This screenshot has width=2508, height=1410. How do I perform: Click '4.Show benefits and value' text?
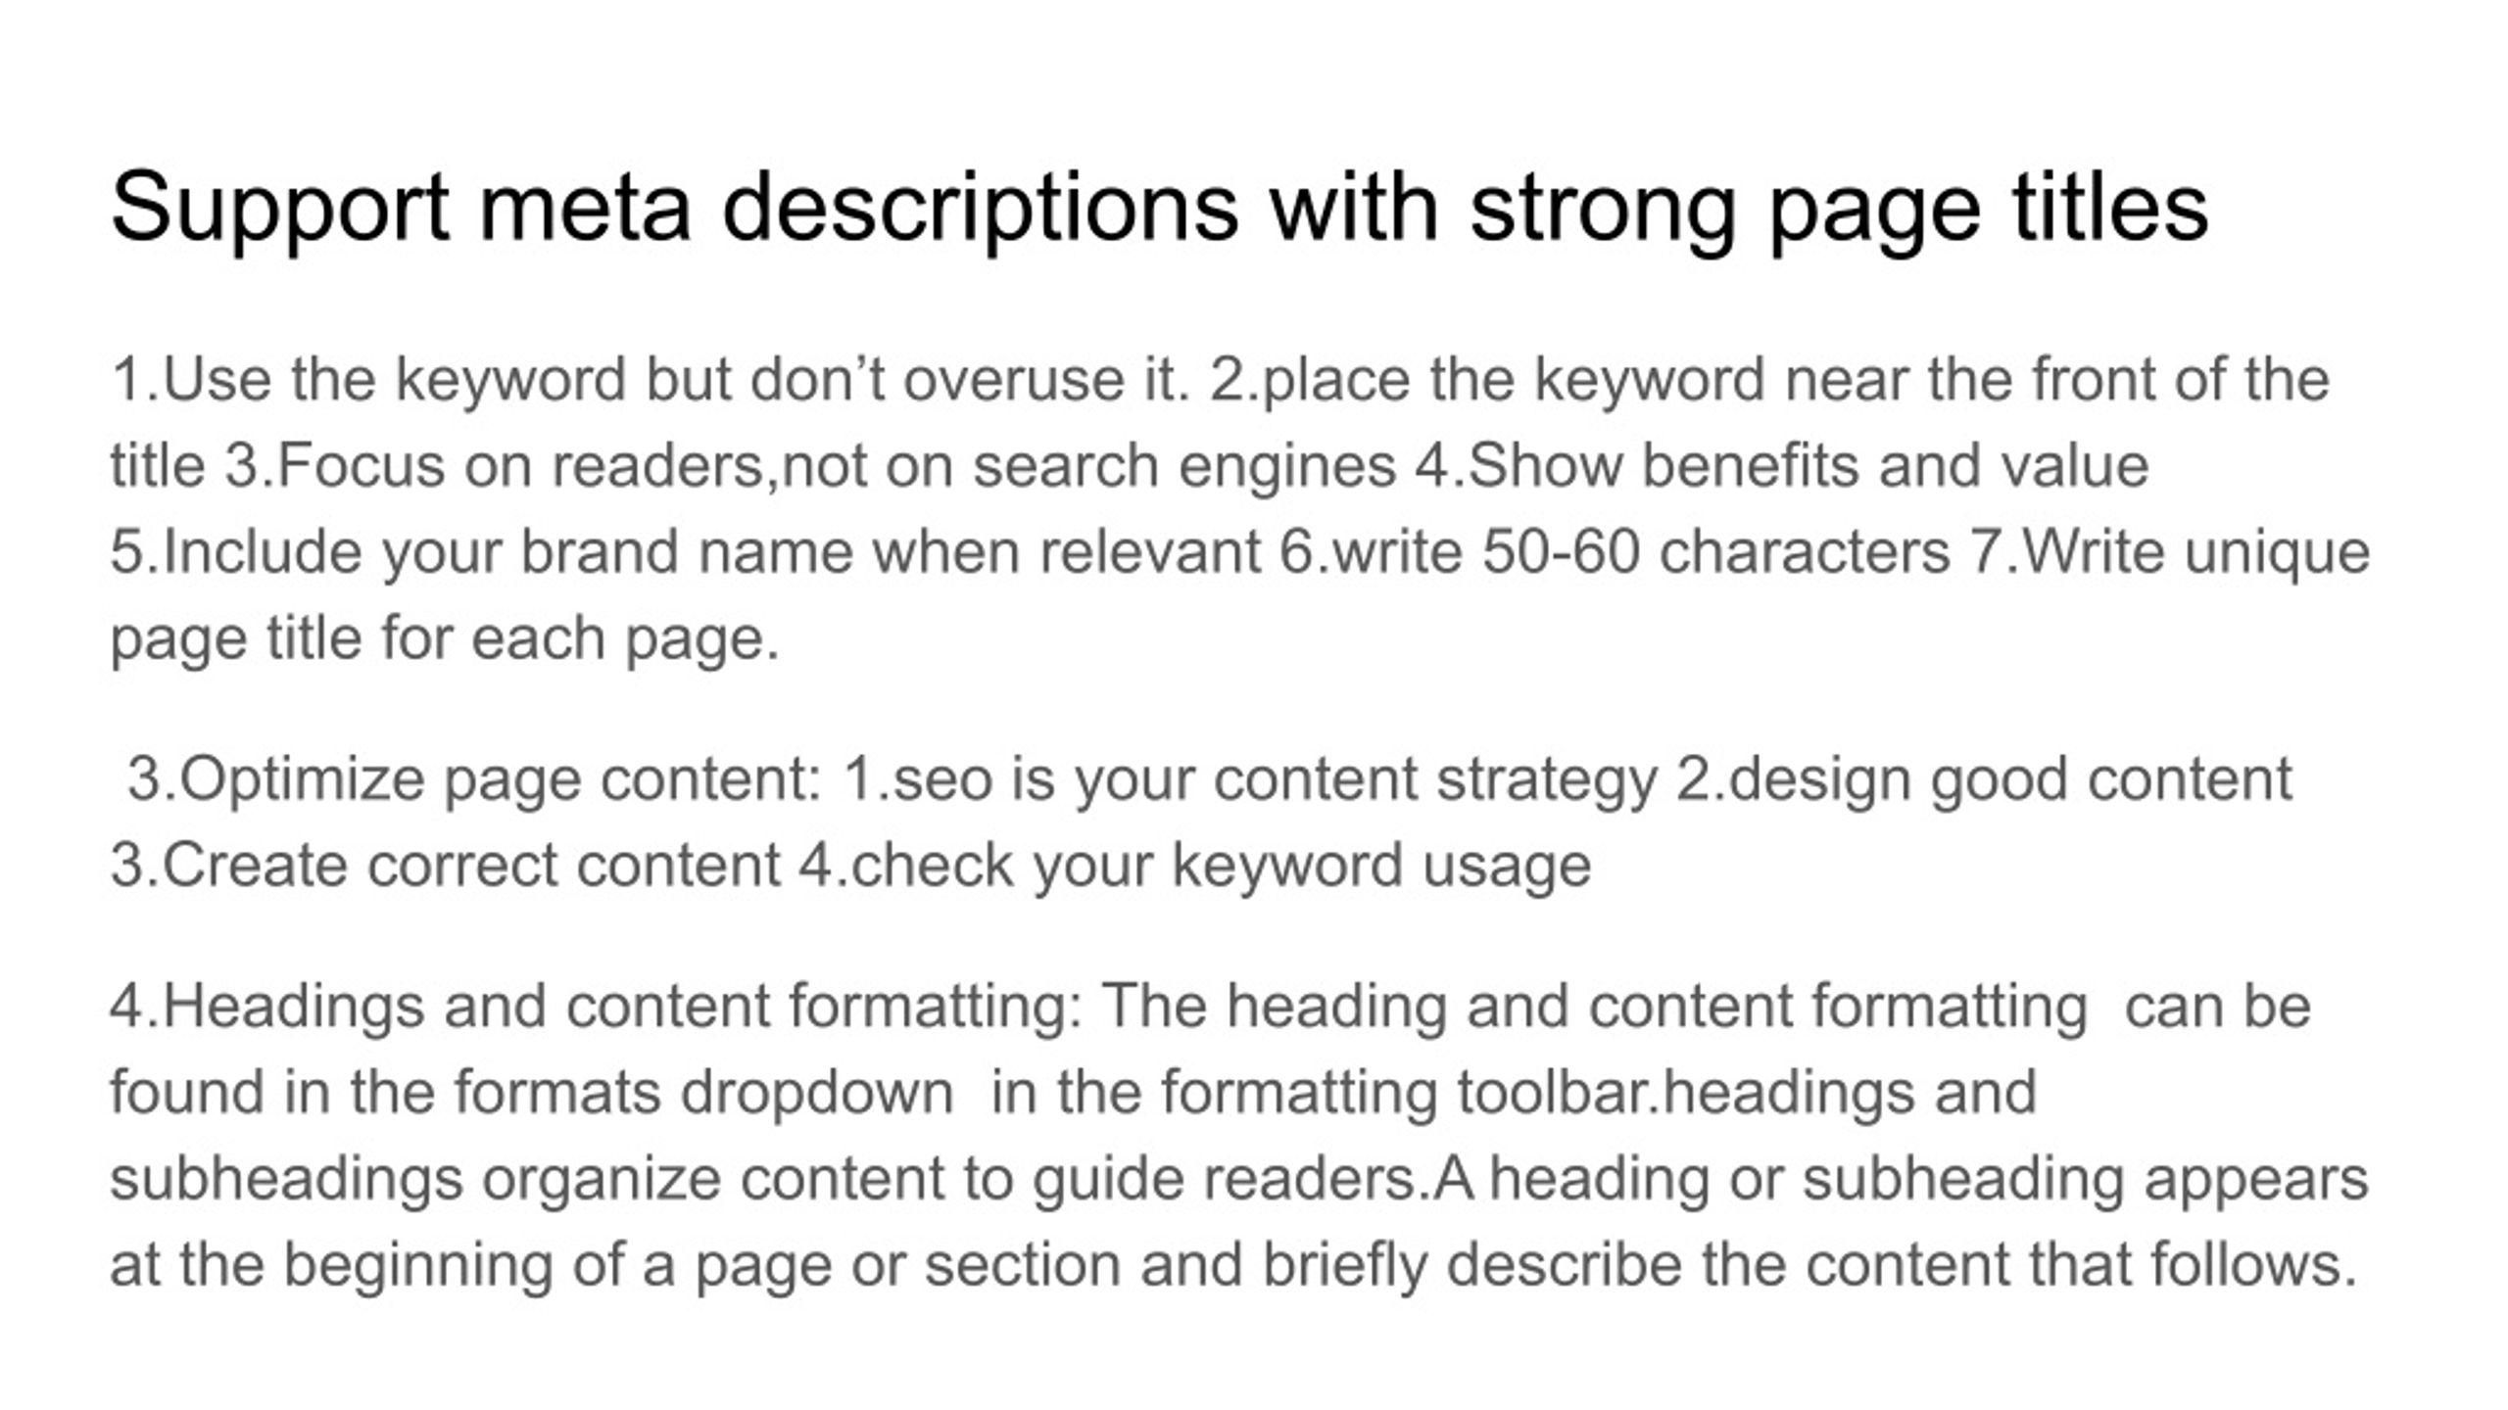(x=1782, y=466)
